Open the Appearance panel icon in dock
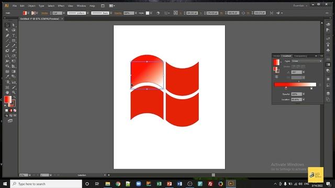Screen dimensions: 335x188 click(328, 79)
